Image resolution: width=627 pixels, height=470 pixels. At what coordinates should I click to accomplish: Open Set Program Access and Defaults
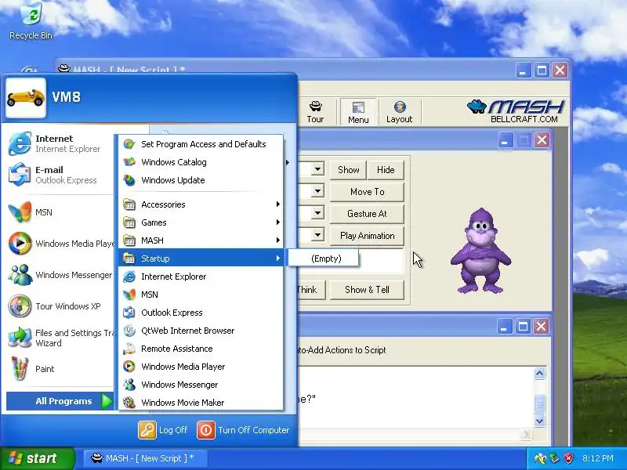(201, 144)
